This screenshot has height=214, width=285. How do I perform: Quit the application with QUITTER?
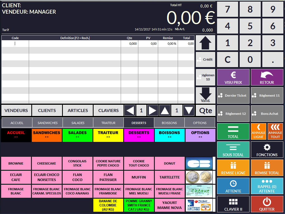[x=267, y=204]
